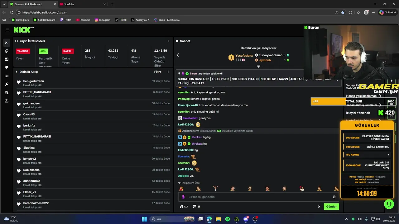Open the browser extensions puzzle icon

[350, 12]
